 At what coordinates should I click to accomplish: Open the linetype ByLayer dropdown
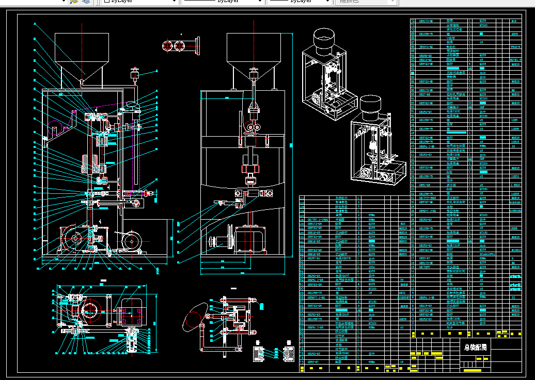coord(260,2)
